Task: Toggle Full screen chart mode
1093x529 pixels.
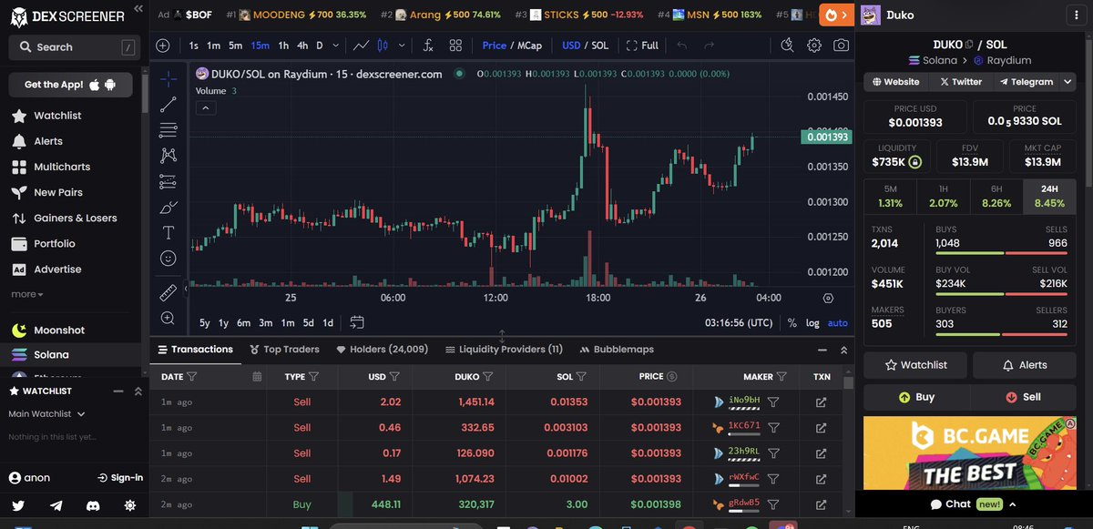Action: 642,46
